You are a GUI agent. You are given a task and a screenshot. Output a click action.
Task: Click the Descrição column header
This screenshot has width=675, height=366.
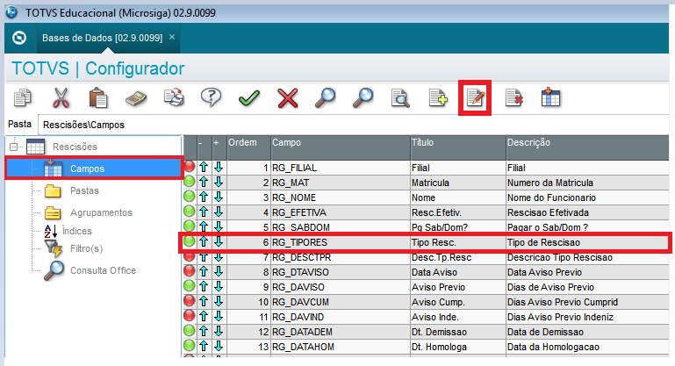click(587, 147)
